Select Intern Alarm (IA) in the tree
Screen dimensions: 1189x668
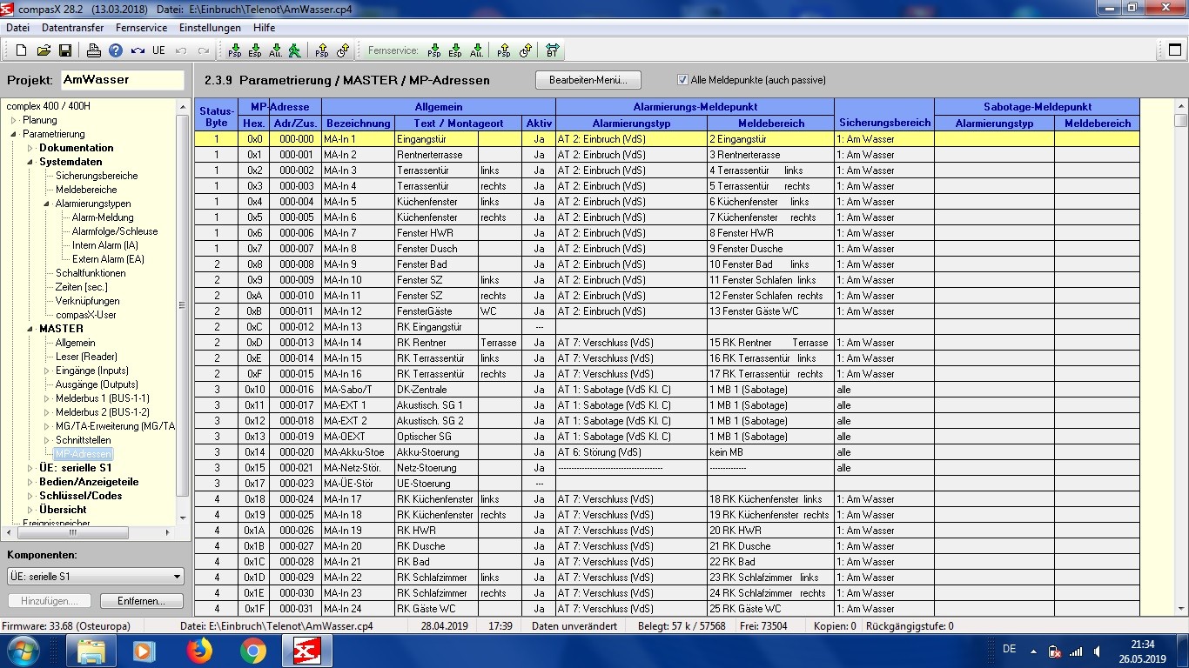pyautogui.click(x=105, y=245)
